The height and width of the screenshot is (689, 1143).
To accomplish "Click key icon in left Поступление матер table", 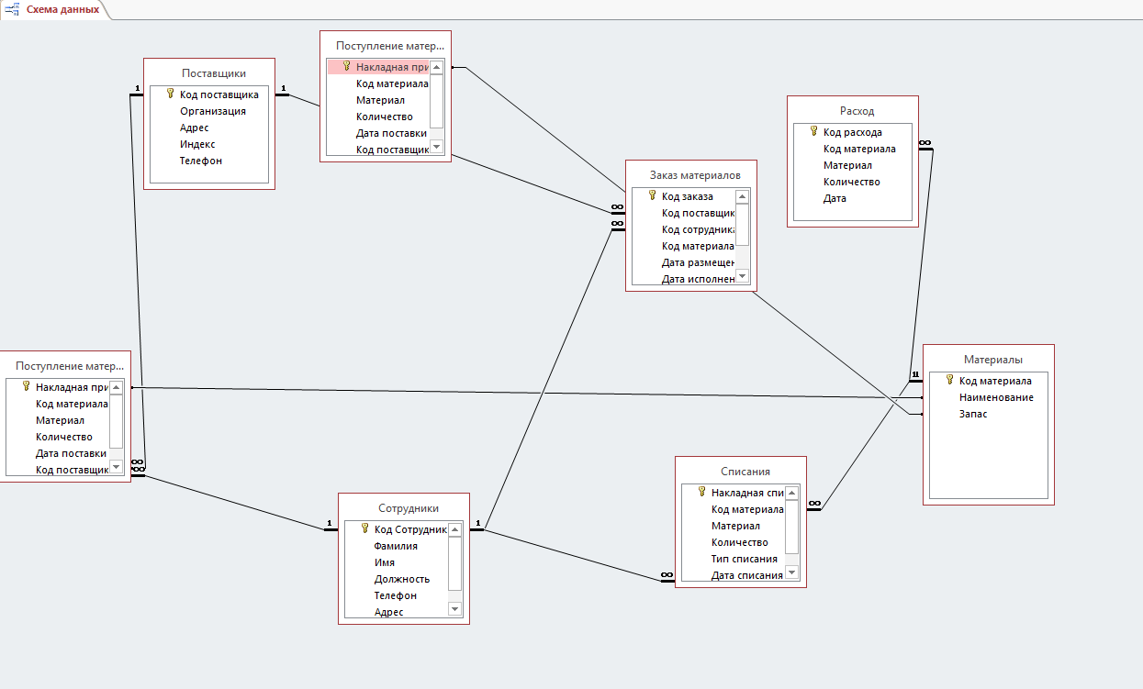I will [26, 386].
